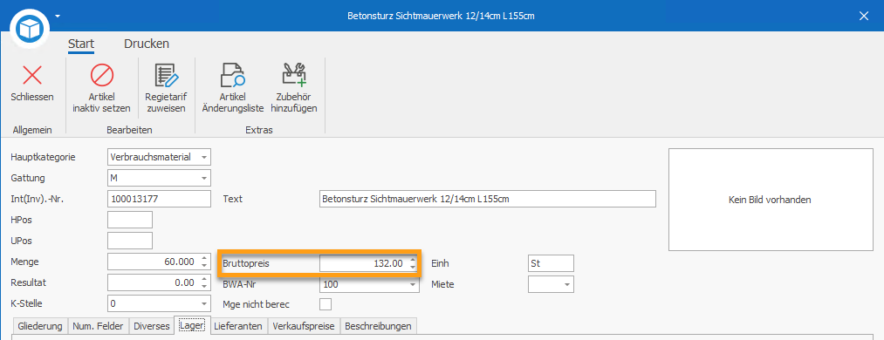884x340 pixels.
Task: Open the K-Stelle dropdown
Action: point(204,303)
